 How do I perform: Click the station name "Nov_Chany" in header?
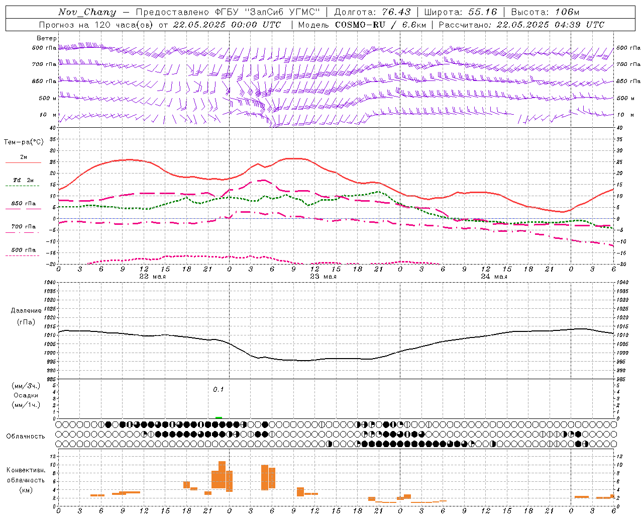[87, 12]
